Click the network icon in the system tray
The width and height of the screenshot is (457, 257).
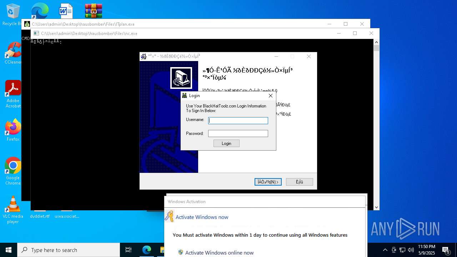[x=402, y=250]
